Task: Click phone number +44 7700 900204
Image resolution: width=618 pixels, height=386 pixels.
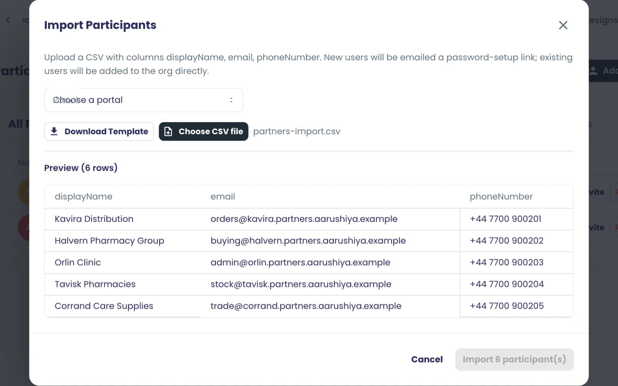Action: [507, 284]
